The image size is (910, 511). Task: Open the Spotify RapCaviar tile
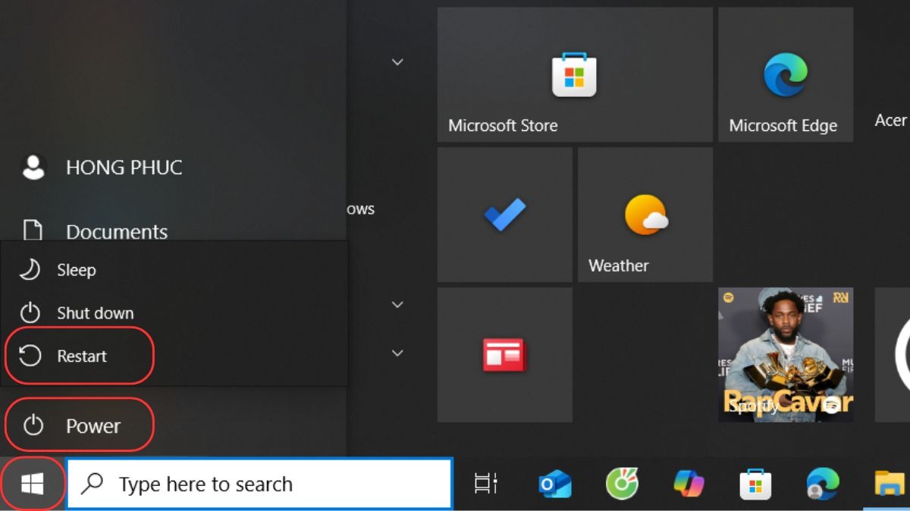click(x=786, y=354)
